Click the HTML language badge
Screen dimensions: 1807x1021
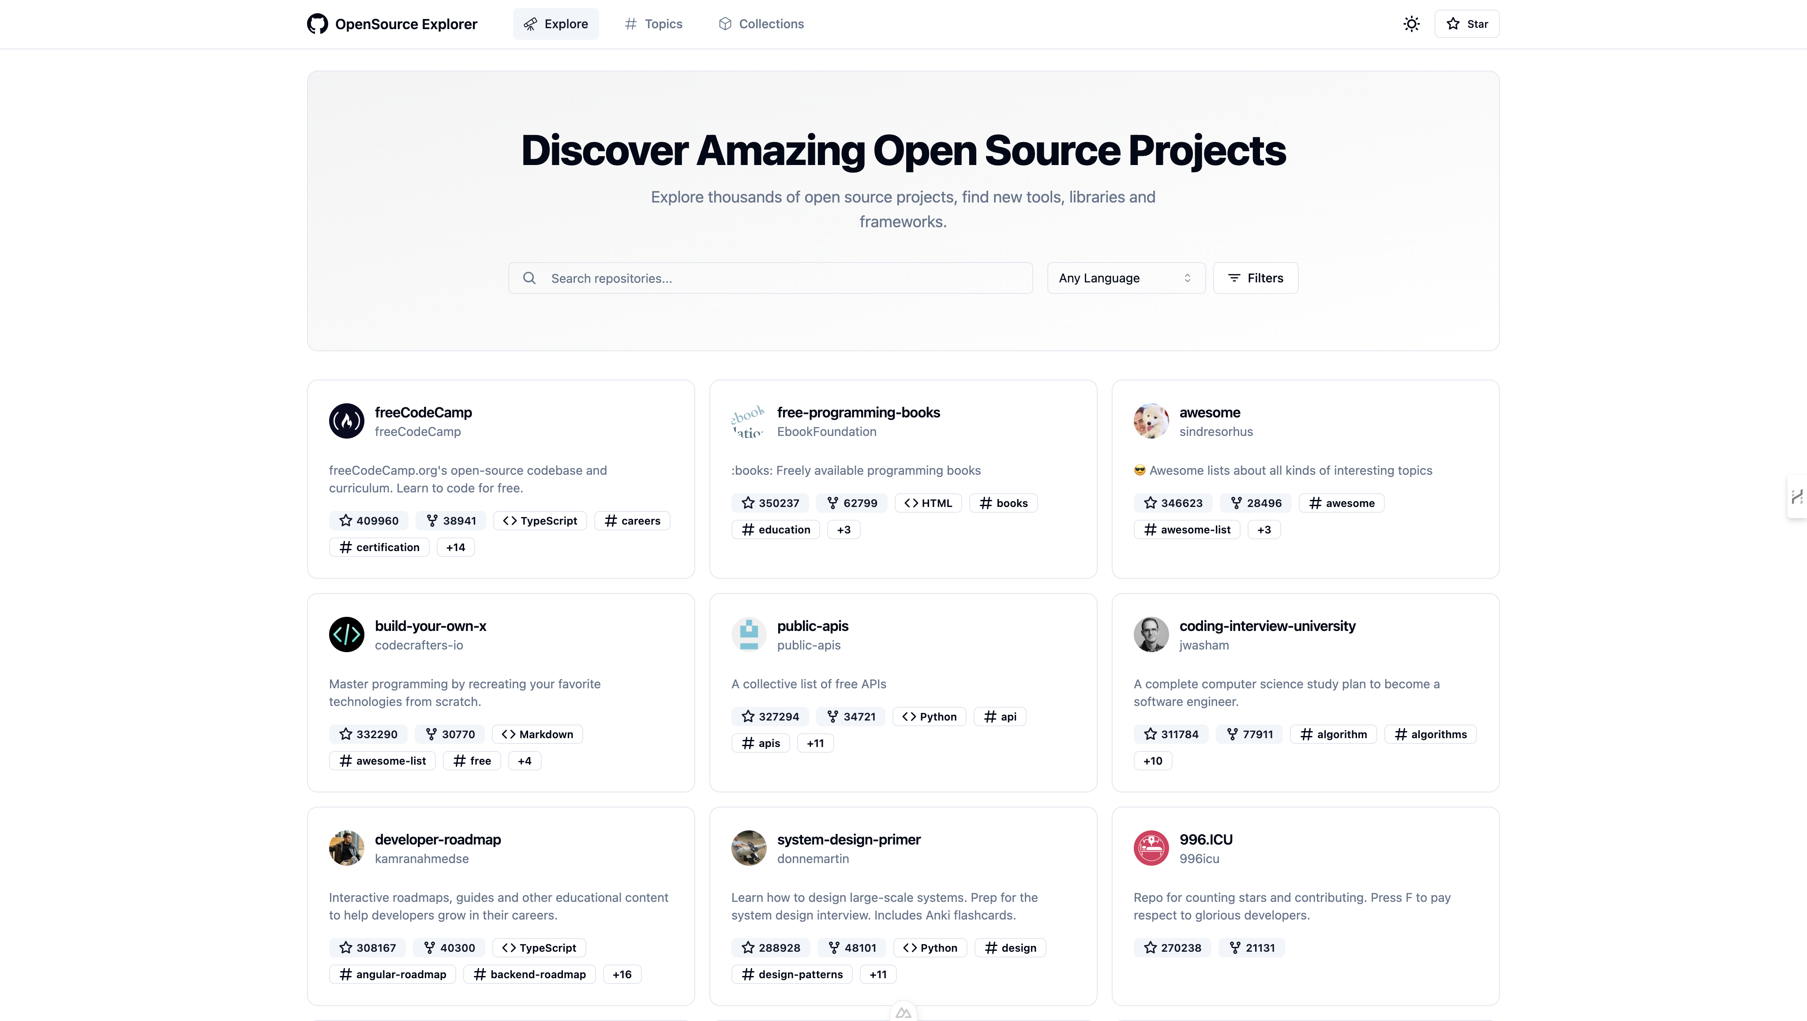tap(927, 503)
